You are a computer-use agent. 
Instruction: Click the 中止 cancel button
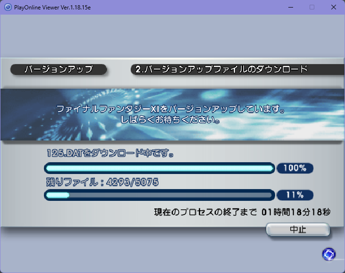tap(298, 230)
